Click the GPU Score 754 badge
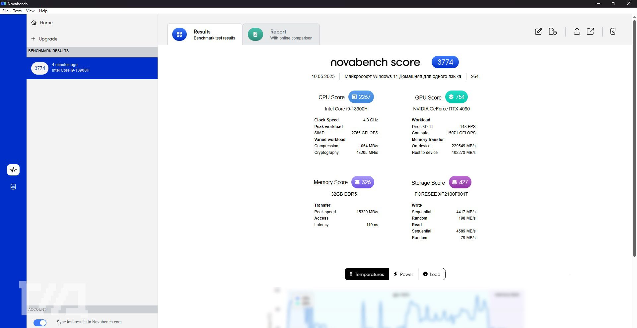The width and height of the screenshot is (637, 328). pos(457,97)
